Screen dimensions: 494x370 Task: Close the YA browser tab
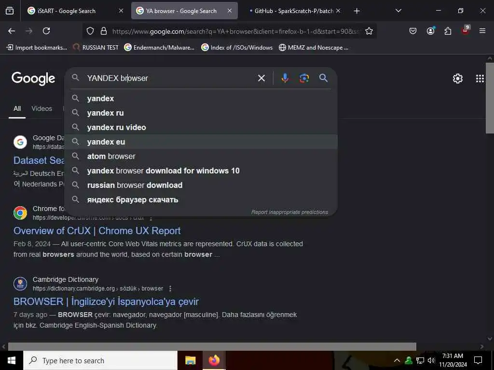click(x=230, y=11)
